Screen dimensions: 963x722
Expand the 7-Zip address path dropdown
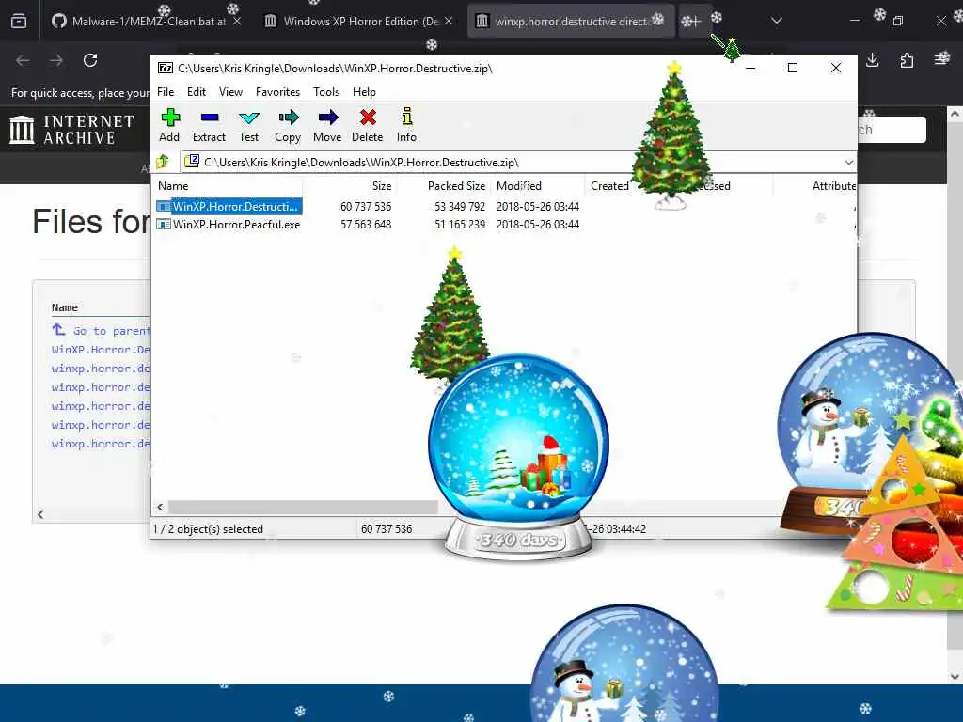click(x=849, y=163)
